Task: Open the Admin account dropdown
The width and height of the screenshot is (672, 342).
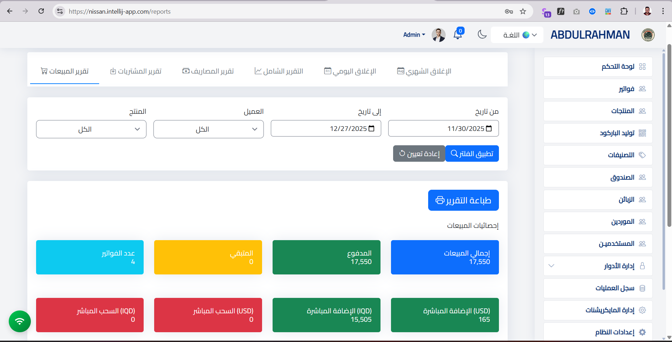Action: pos(414,35)
